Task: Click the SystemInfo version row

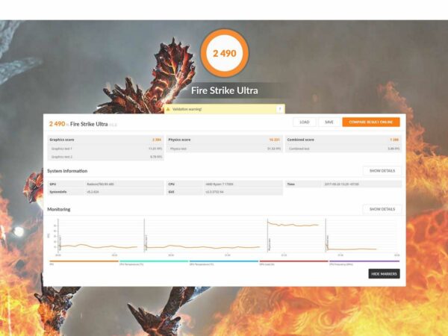Action: (105, 192)
